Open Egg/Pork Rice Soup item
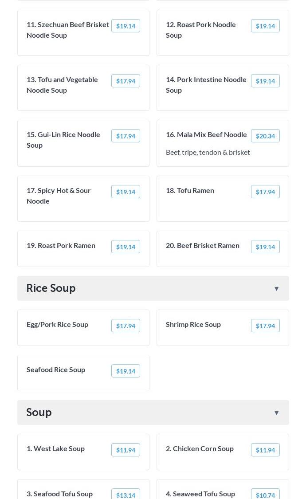306x499 pixels. coord(57,324)
